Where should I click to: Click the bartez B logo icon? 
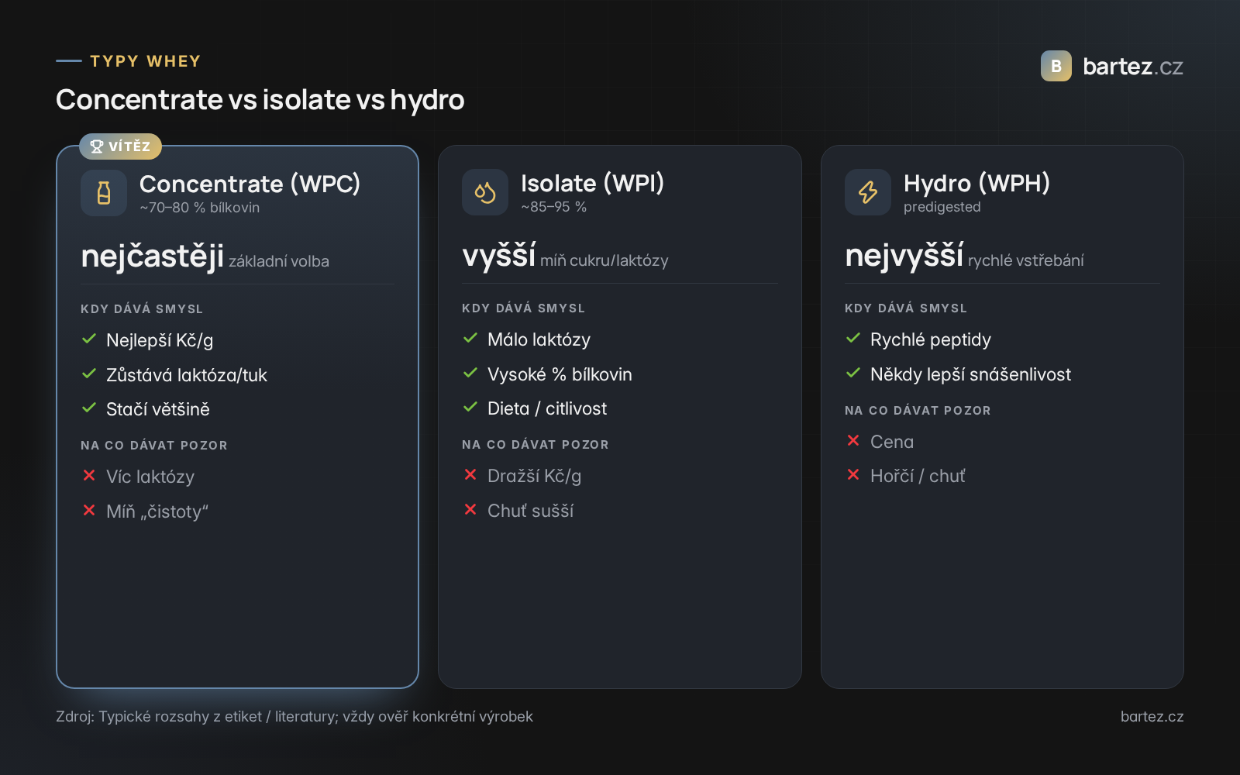1056,66
